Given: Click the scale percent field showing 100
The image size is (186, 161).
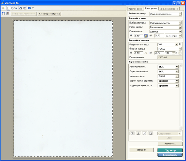Looking at the screenshot, I should coord(169,53).
